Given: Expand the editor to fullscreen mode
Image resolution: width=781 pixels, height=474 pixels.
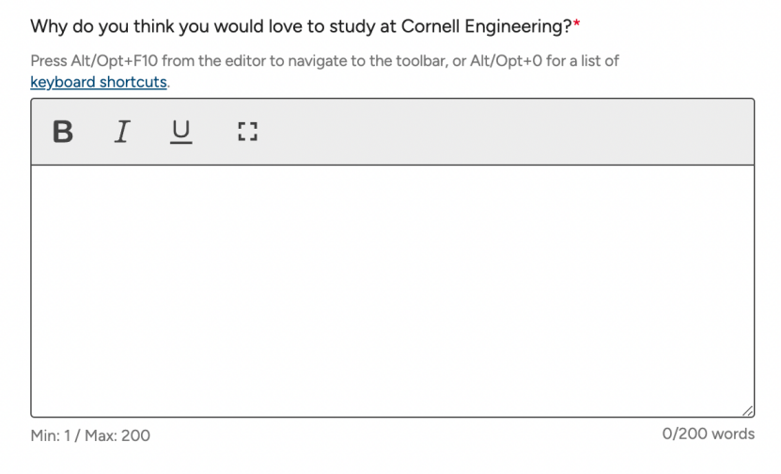Looking at the screenshot, I should (247, 132).
